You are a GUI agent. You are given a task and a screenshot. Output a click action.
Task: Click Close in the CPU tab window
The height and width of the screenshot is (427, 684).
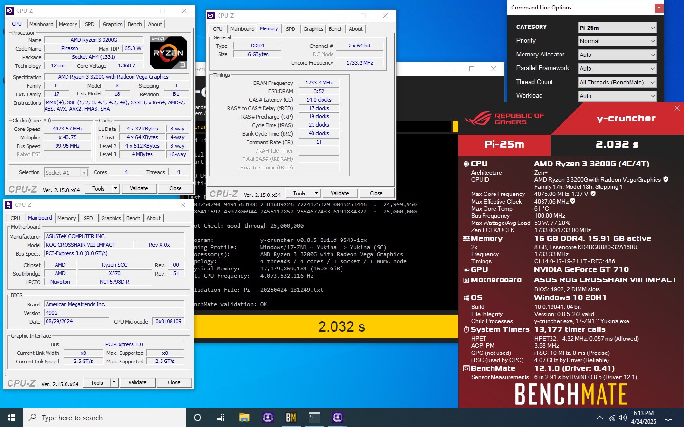pos(175,188)
